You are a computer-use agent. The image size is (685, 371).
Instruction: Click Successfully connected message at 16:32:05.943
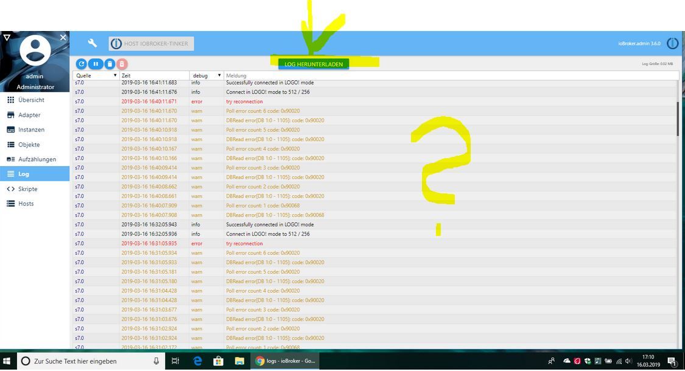270,225
